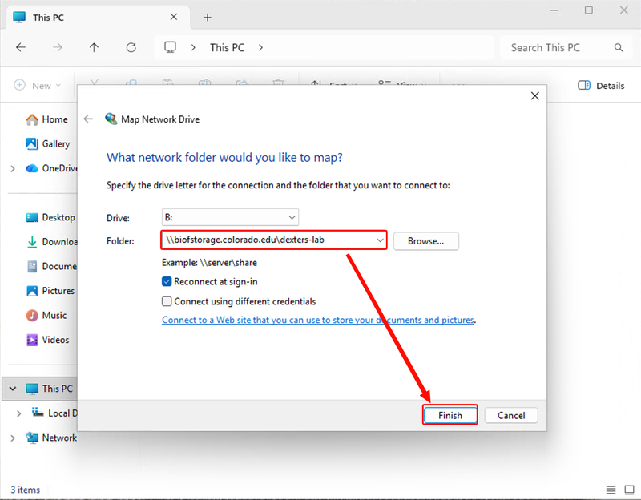Click the search magnifier icon
The width and height of the screenshot is (641, 500).
(x=619, y=48)
